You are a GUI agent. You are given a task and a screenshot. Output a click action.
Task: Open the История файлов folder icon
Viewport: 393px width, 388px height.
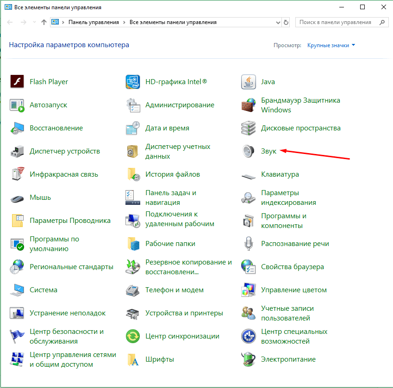[133, 174]
